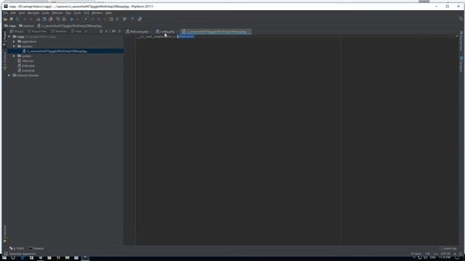The width and height of the screenshot is (465, 261).
Task: Click the UTF-8 encoding status item
Action: [x=445, y=254]
